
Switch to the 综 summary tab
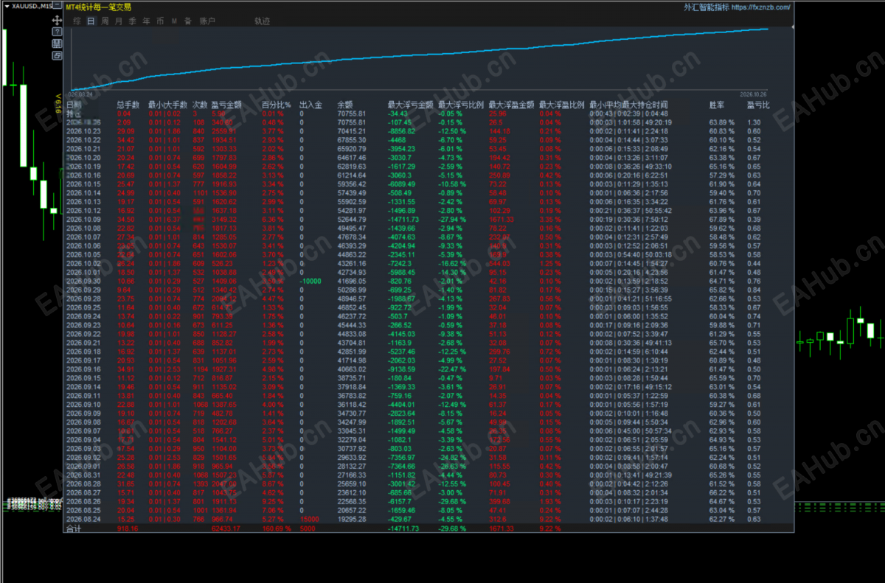click(x=77, y=21)
